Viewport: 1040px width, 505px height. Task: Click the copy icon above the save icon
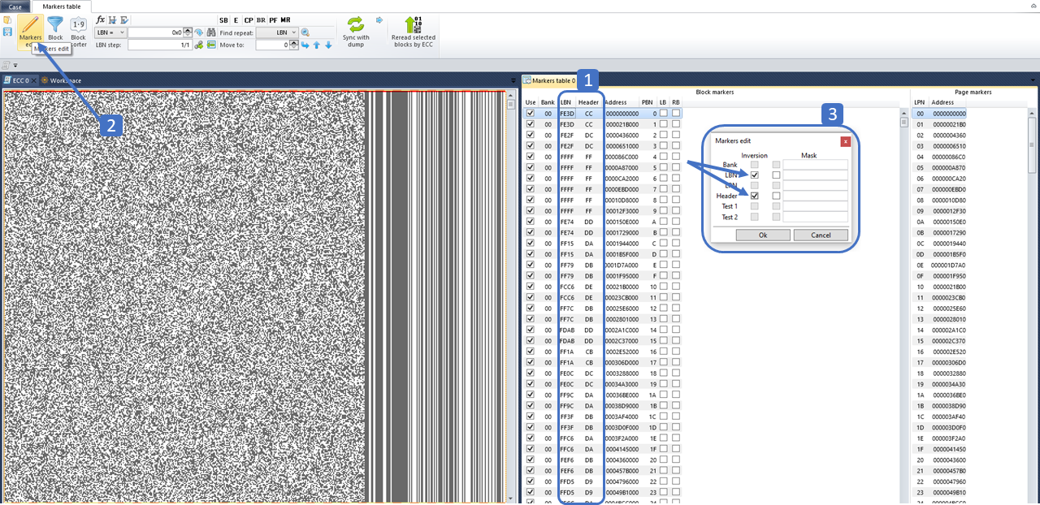tap(7, 19)
